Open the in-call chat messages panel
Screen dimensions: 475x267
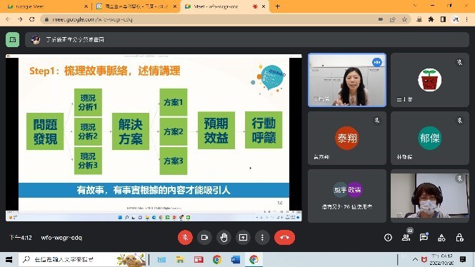click(424, 238)
